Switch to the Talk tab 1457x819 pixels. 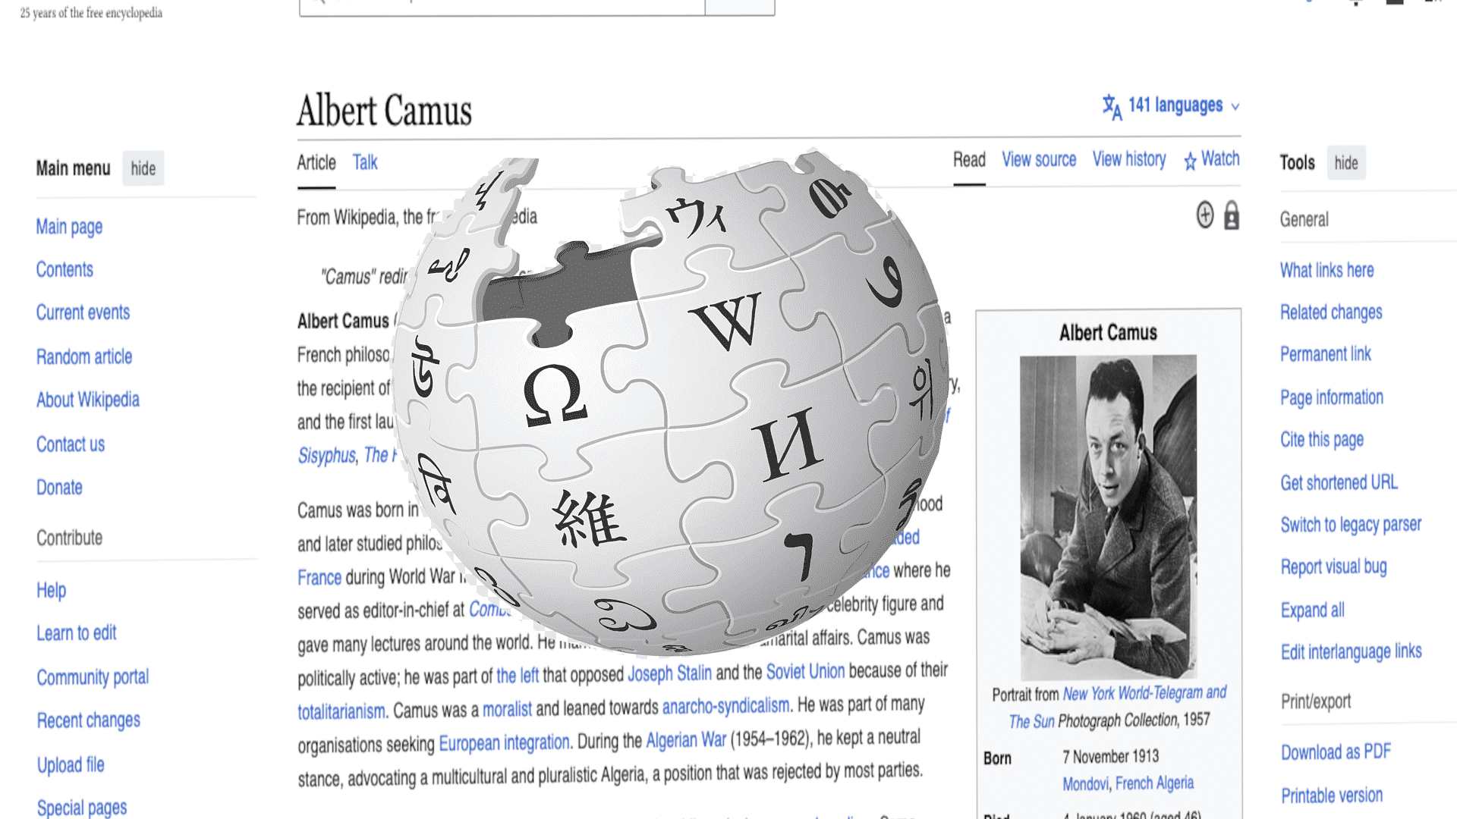[365, 162]
